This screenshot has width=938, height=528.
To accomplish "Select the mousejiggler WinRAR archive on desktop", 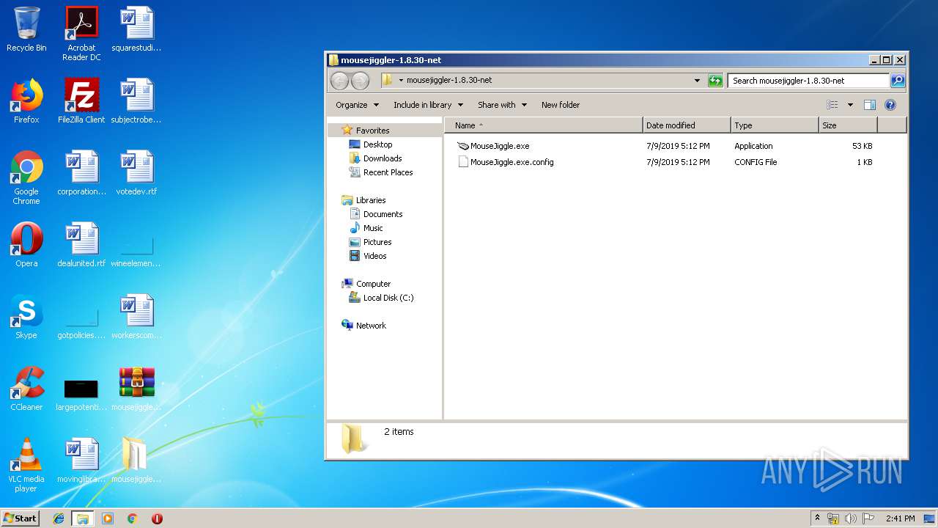I will tap(137, 389).
